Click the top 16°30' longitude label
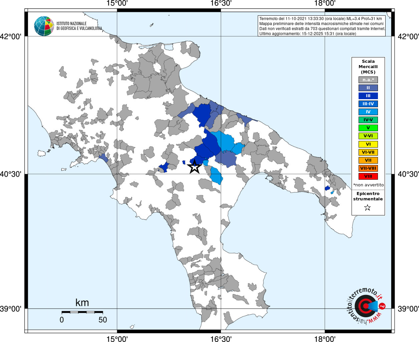 coord(221,3)
